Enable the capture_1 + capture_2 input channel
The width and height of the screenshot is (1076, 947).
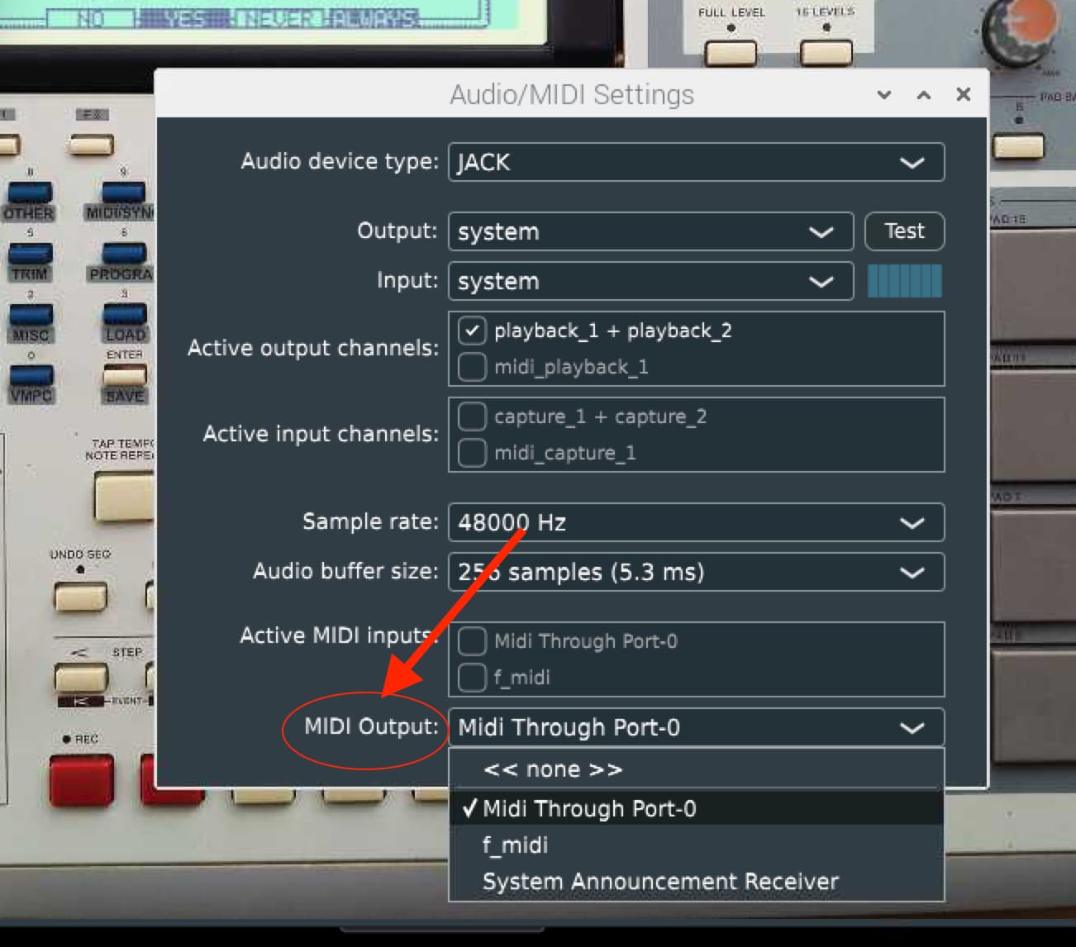pos(472,416)
